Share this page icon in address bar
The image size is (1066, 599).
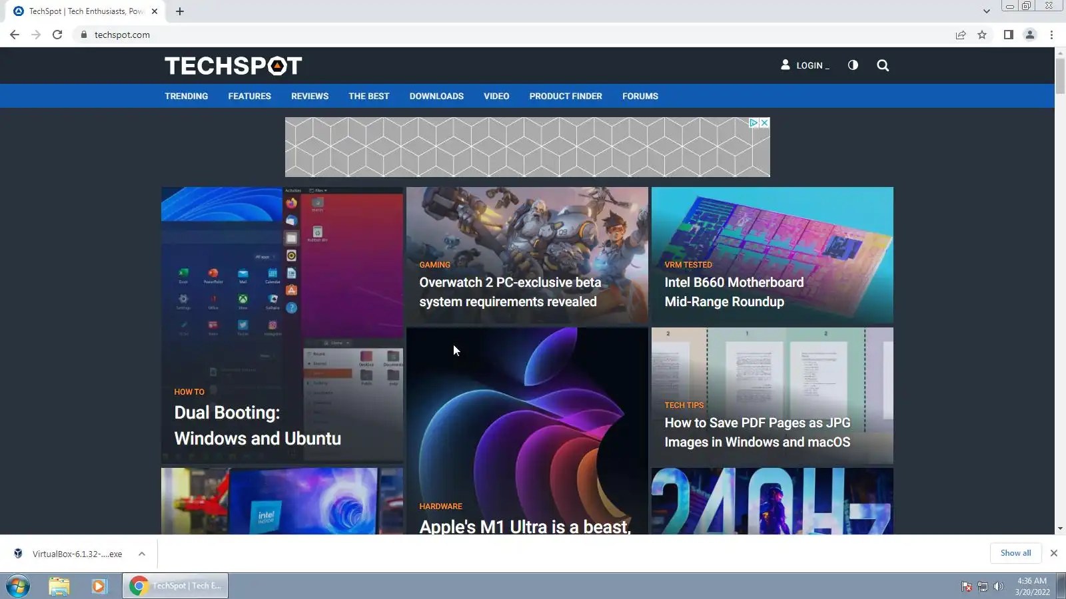961,35
